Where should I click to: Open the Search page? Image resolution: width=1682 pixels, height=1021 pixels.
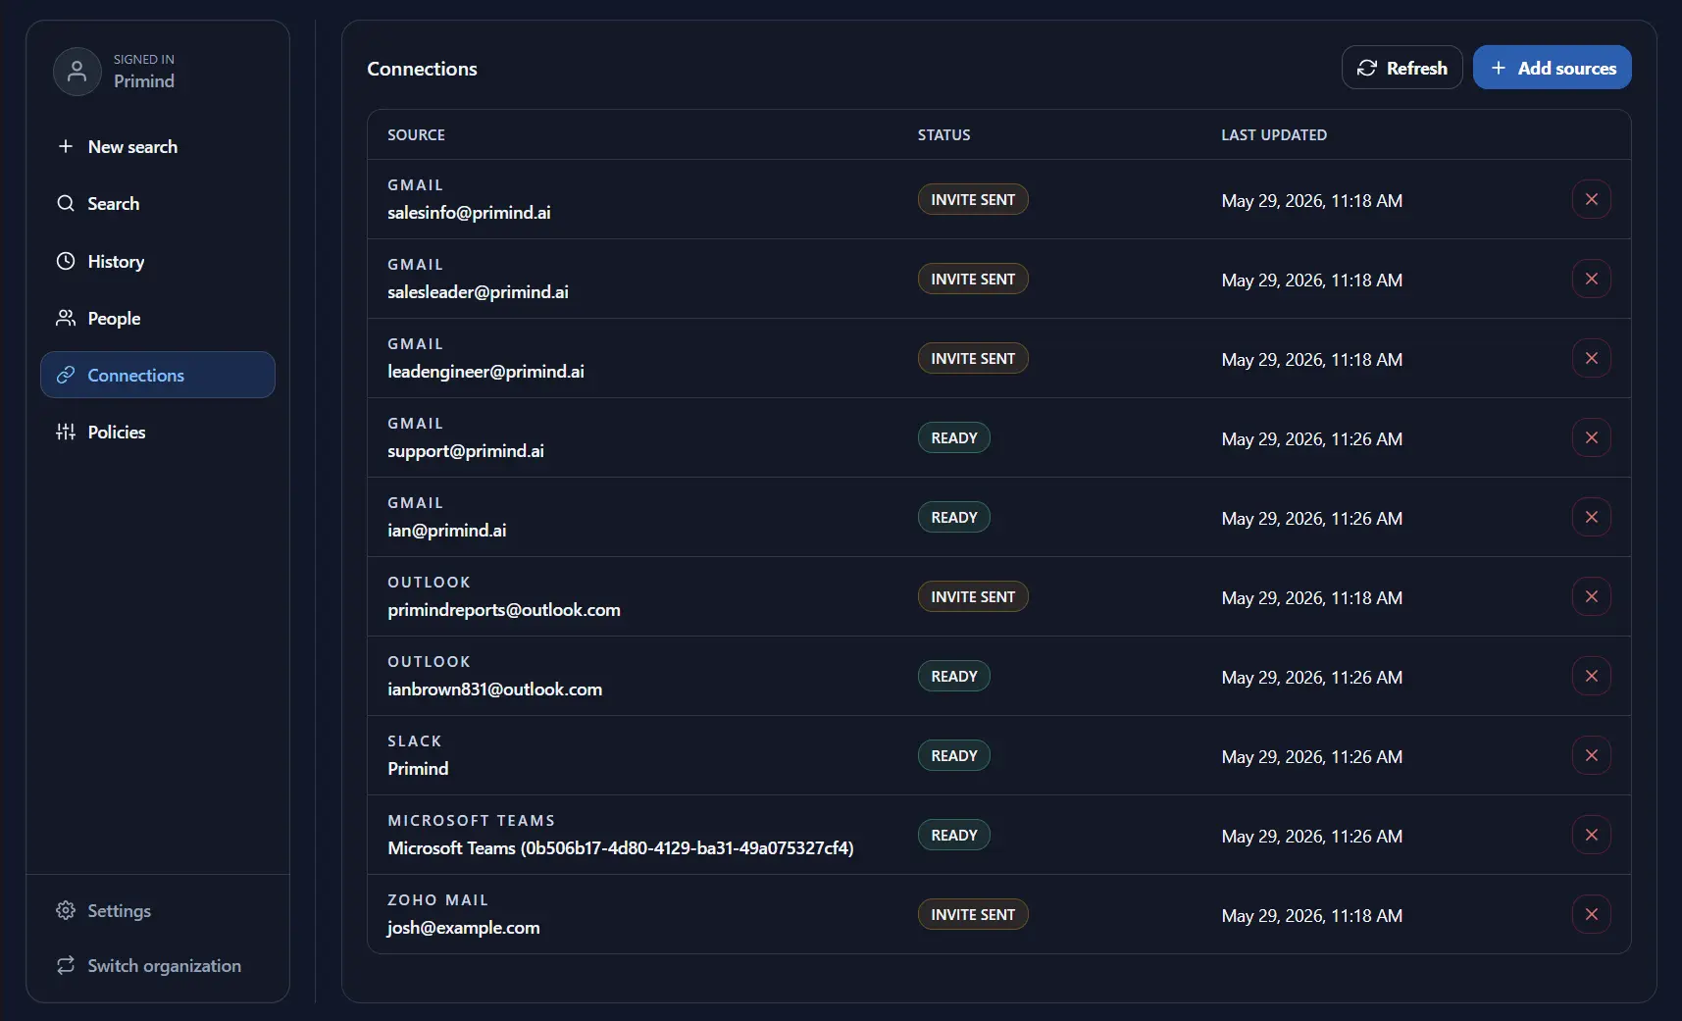[x=158, y=203]
